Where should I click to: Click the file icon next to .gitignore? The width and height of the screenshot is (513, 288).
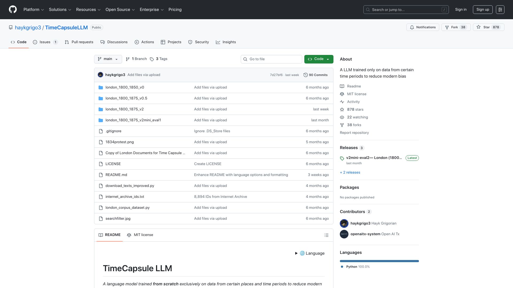(101, 131)
